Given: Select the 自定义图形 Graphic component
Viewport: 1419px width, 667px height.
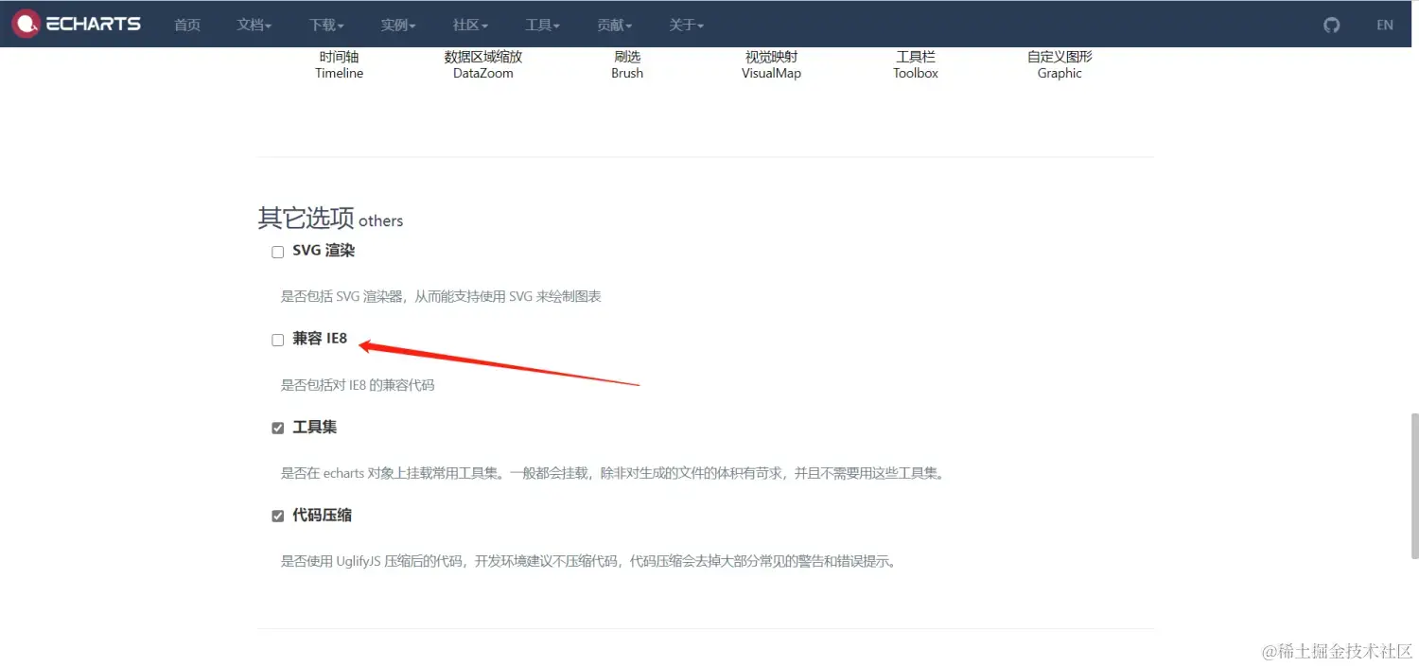Looking at the screenshot, I should pos(1060,64).
